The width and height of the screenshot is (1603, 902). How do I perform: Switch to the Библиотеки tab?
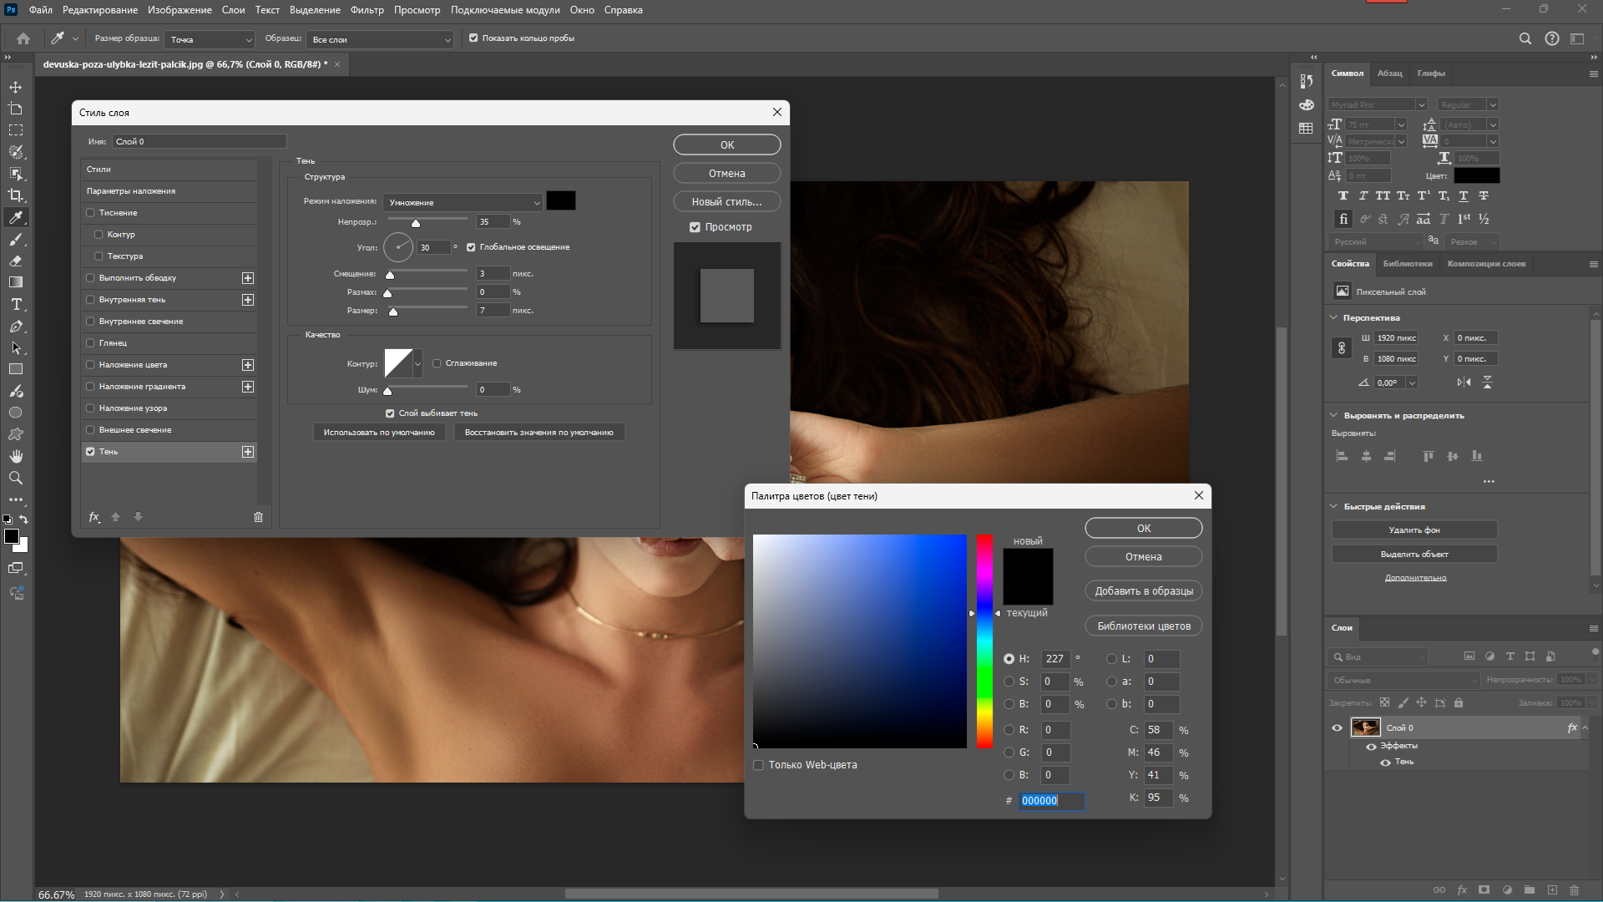(1407, 264)
